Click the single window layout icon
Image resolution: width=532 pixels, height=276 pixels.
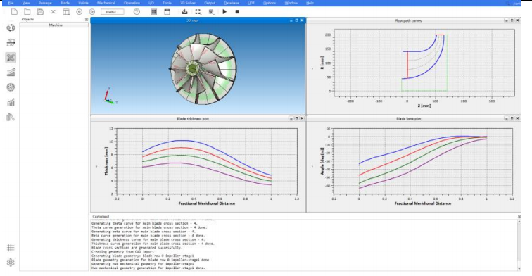[167, 11]
